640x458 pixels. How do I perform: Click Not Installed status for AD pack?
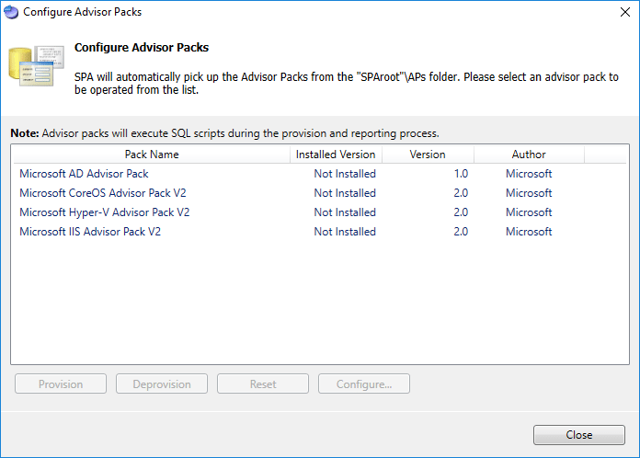(345, 174)
